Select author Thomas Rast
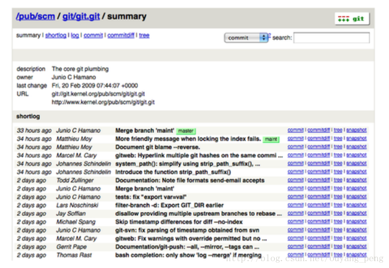389x268 pixels. (x=74, y=255)
